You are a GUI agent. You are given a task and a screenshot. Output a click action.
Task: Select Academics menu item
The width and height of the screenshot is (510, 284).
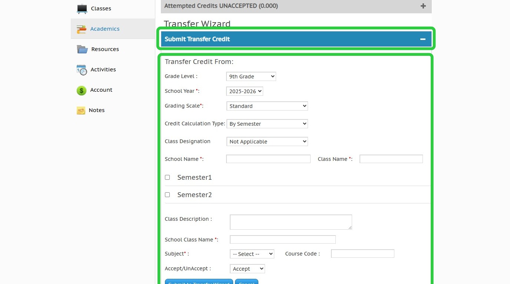pyautogui.click(x=105, y=29)
